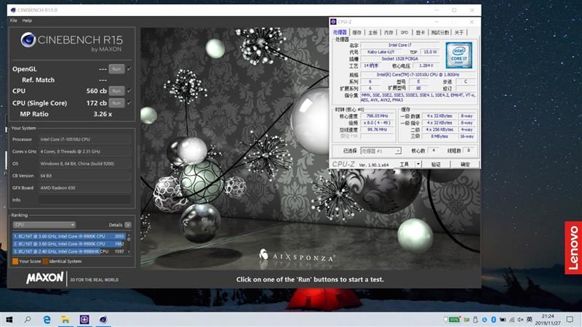Viewport: 582px width, 327px height.
Task: Open taskbar Search
Action: pyautogui.click(x=28, y=320)
